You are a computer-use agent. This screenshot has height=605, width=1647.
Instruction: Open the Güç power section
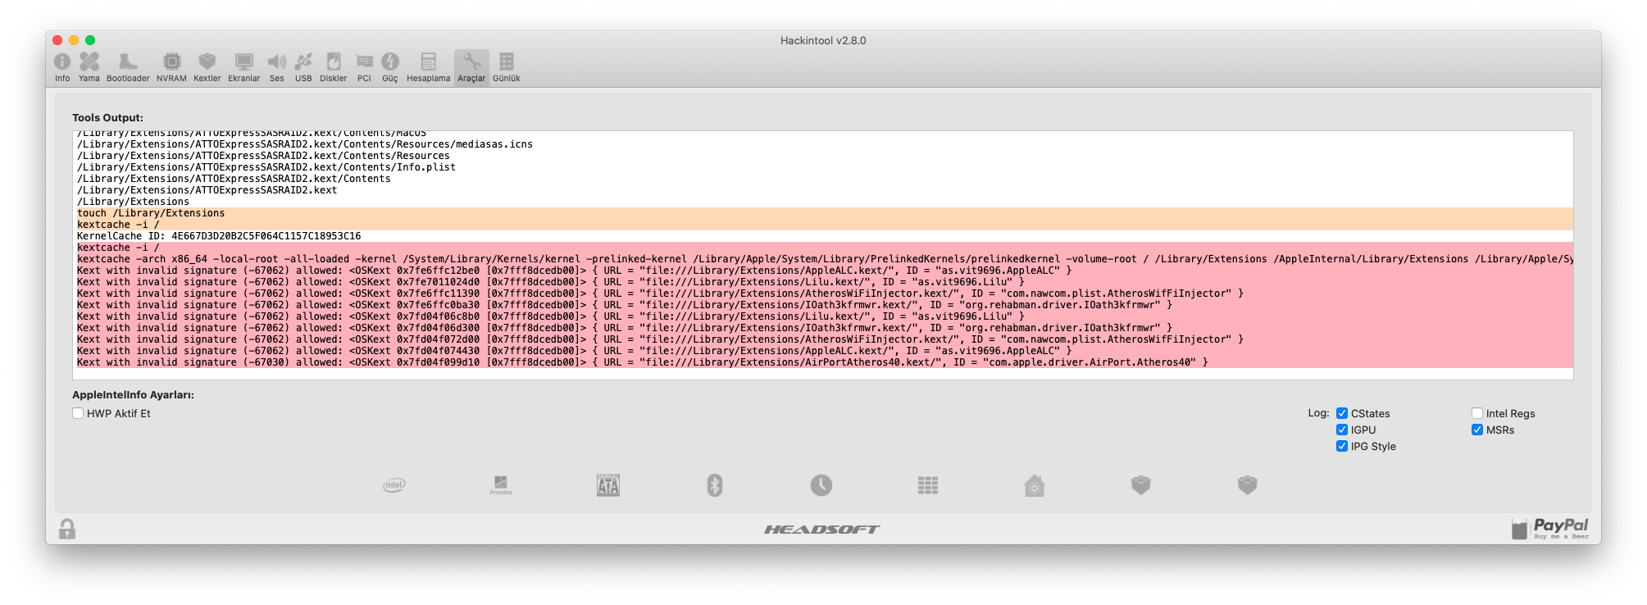[390, 66]
